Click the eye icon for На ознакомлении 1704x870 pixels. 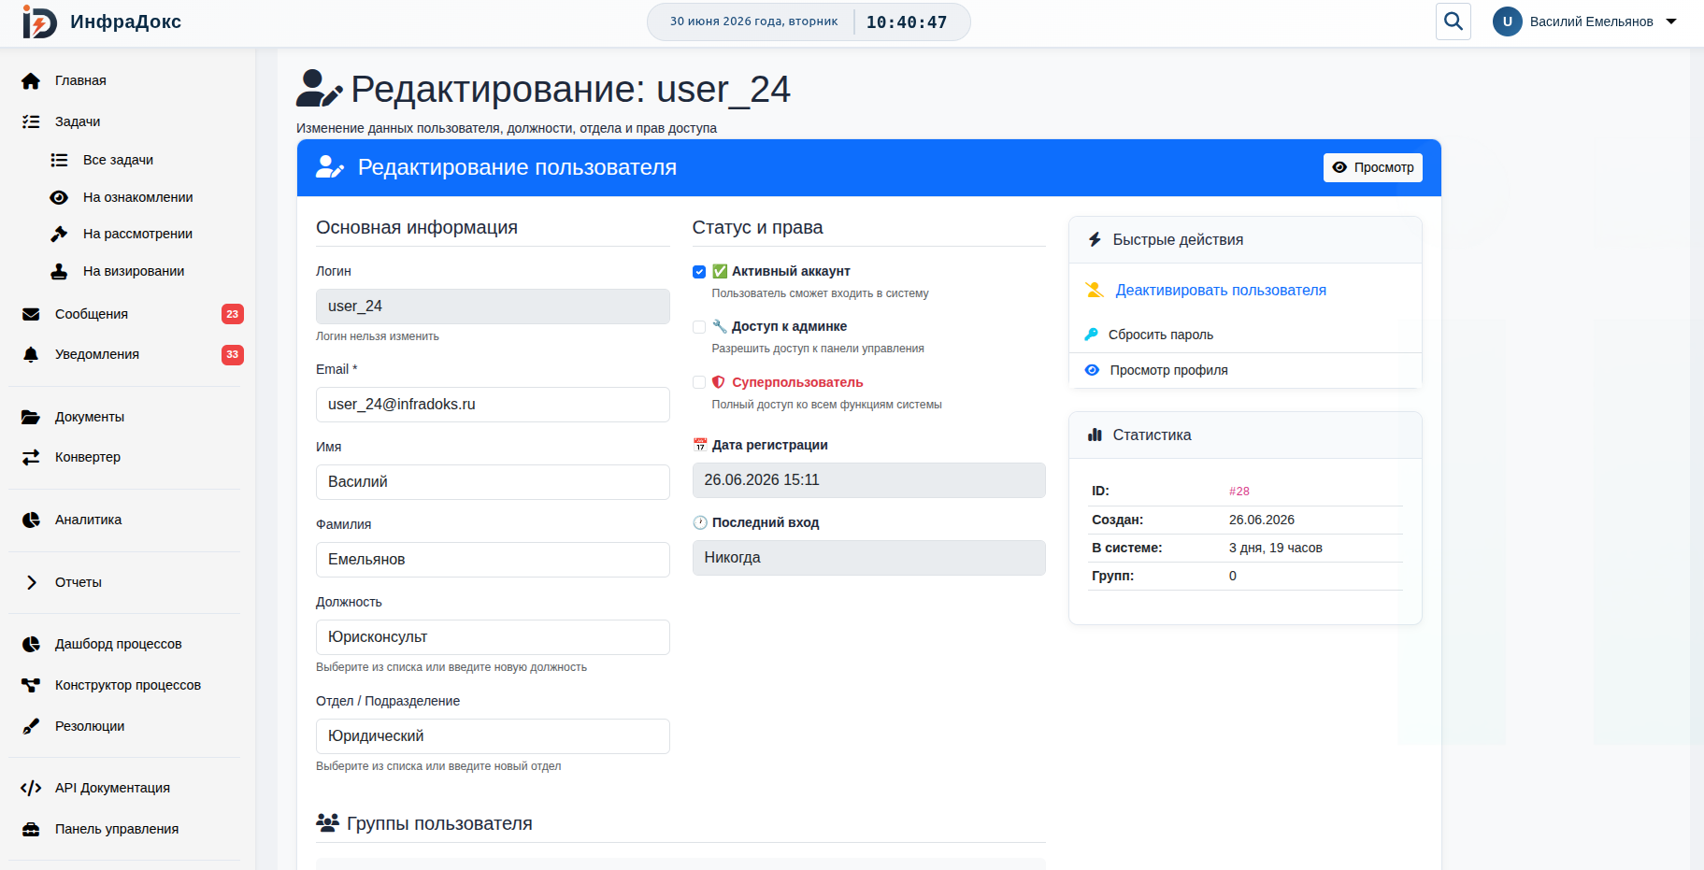pos(59,197)
